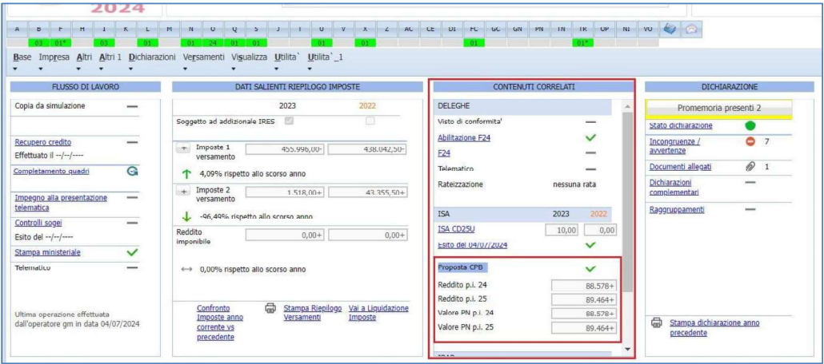824x364 pixels.
Task: Open Stampa dichiarazione anno precedente link
Action: pyautogui.click(x=714, y=328)
